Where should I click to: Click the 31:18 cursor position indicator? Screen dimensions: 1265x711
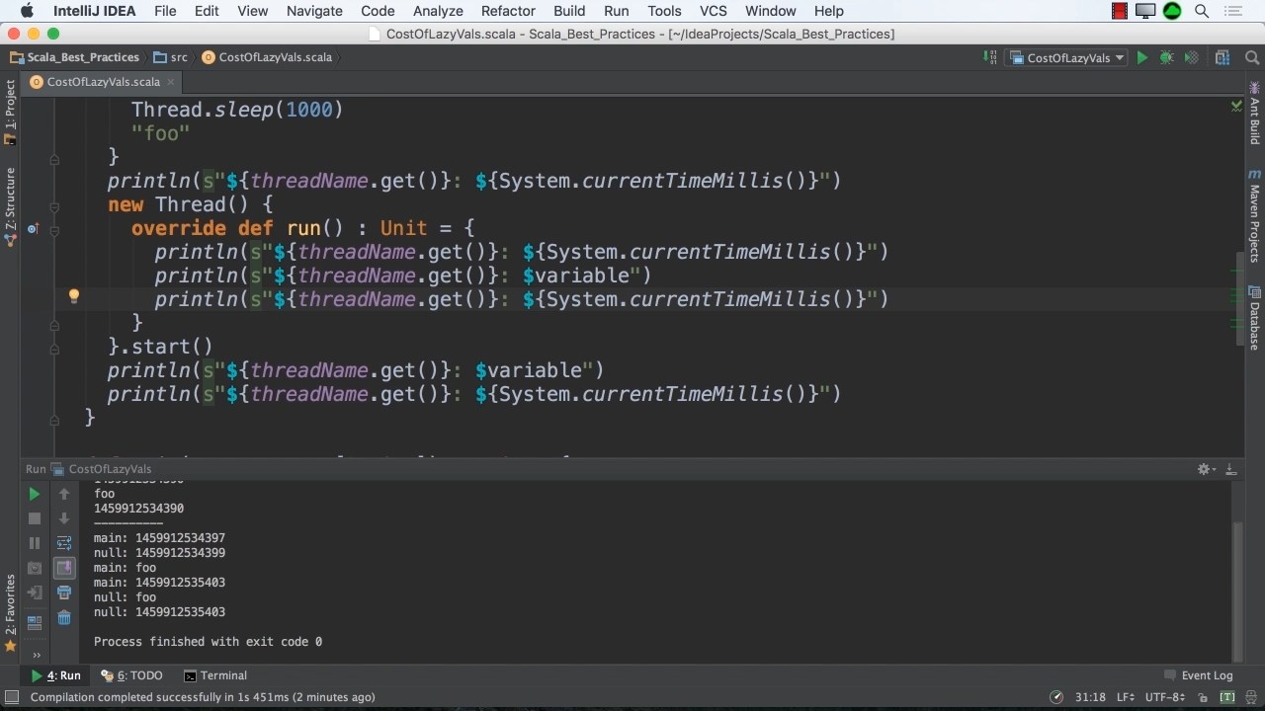click(x=1090, y=697)
